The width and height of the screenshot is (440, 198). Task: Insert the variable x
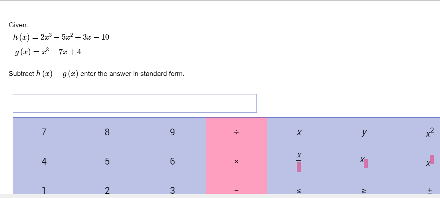(x=299, y=132)
